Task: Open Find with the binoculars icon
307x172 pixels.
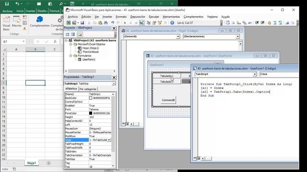Action: 106,23
